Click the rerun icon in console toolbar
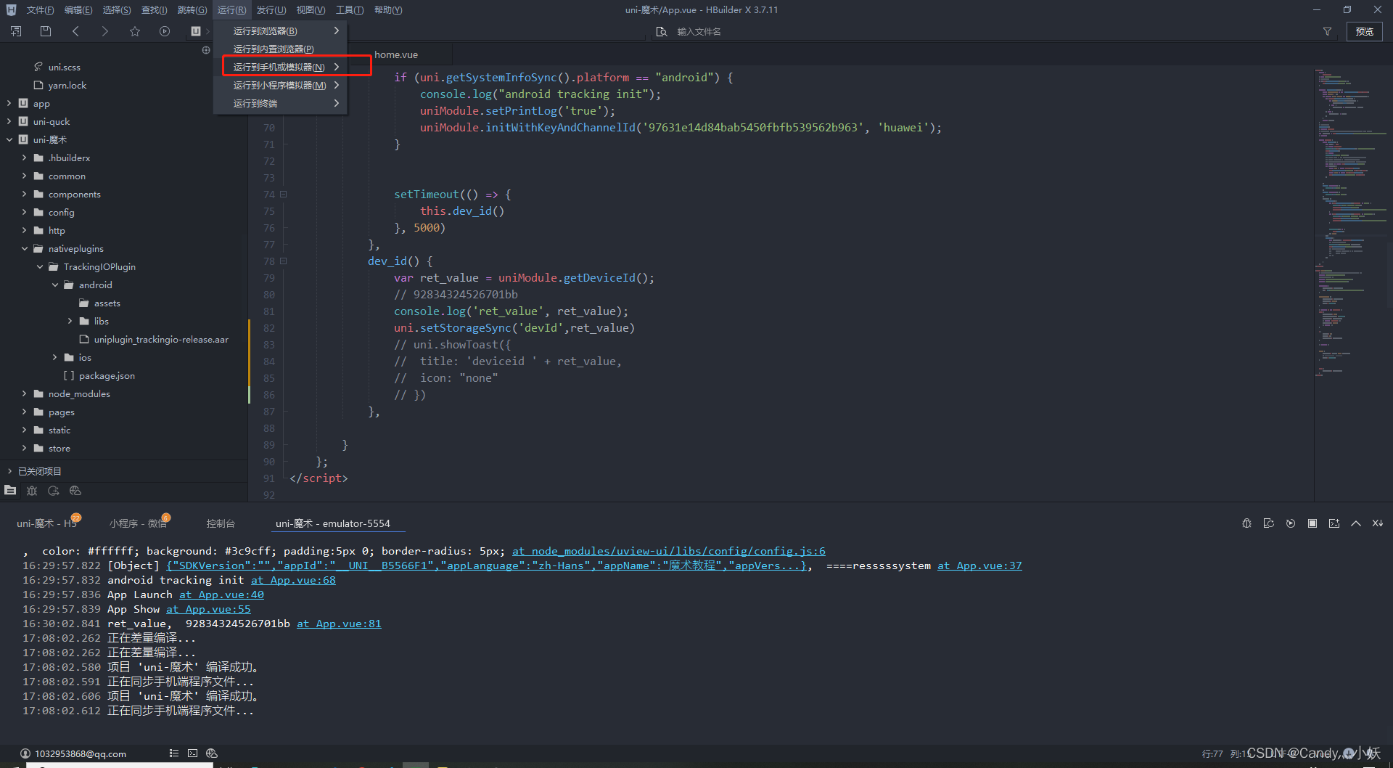The width and height of the screenshot is (1393, 768). tap(1290, 523)
